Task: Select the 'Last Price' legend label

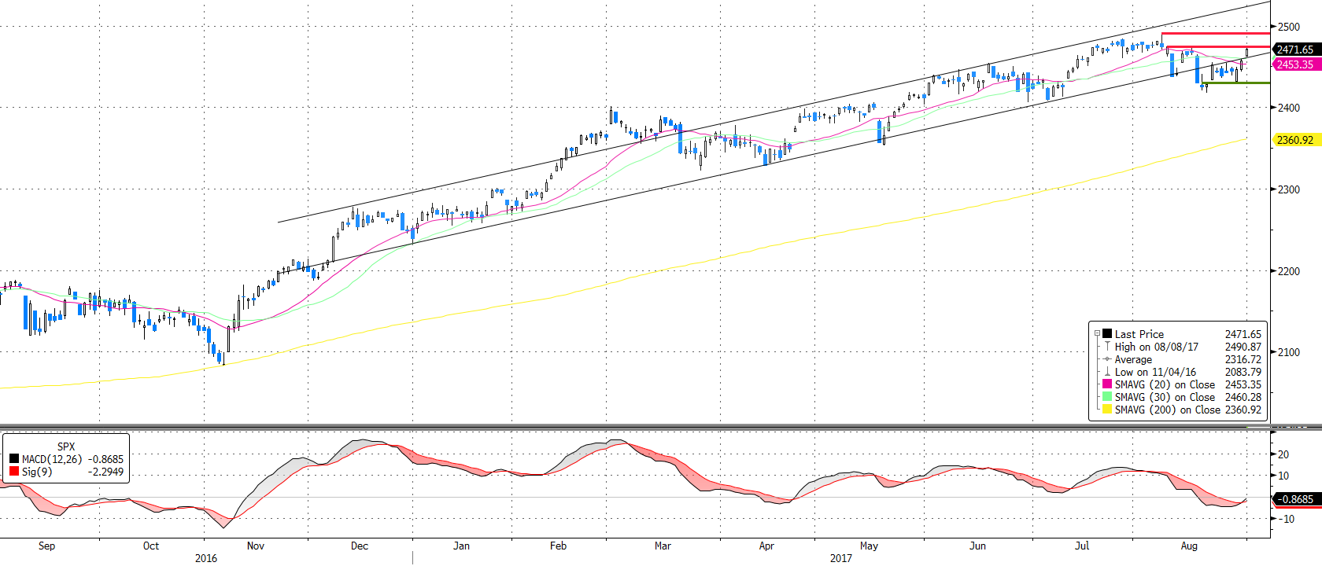Action: click(1139, 334)
